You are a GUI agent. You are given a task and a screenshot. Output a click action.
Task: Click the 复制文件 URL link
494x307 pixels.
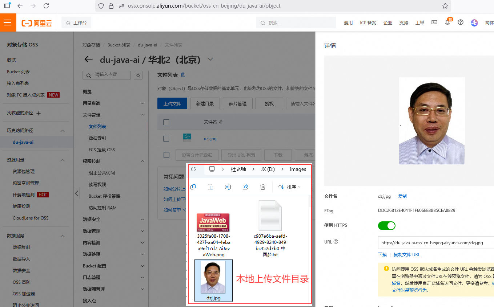406,255
